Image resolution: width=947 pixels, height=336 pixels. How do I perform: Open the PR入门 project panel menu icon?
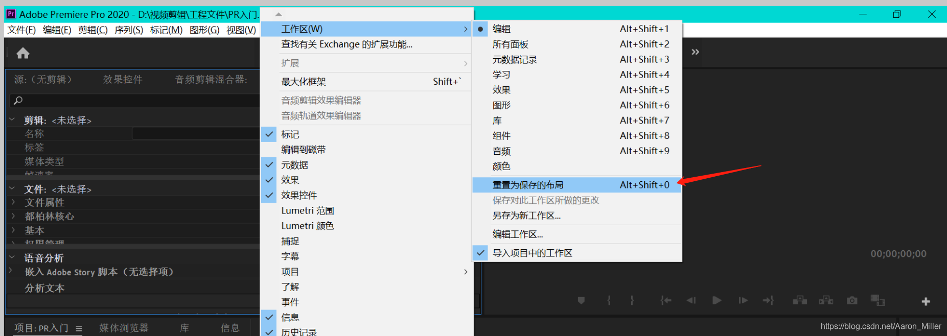79,328
